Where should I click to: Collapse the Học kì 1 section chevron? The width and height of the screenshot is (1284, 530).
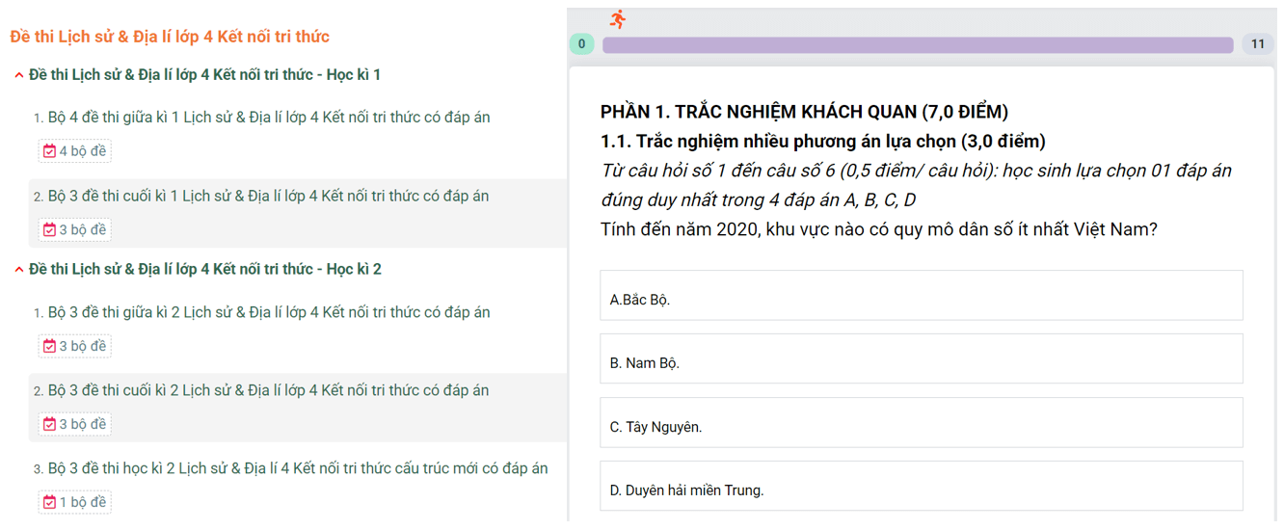click(19, 76)
